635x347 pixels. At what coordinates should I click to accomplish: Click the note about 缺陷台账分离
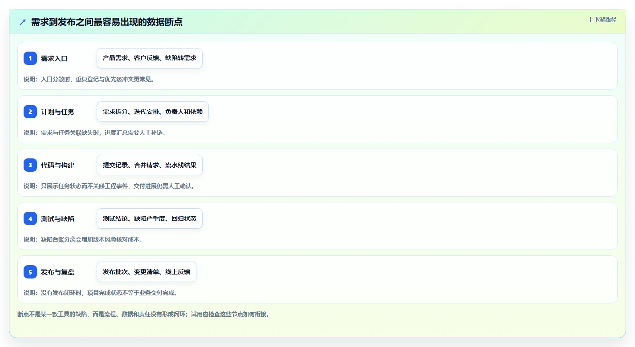click(x=83, y=239)
